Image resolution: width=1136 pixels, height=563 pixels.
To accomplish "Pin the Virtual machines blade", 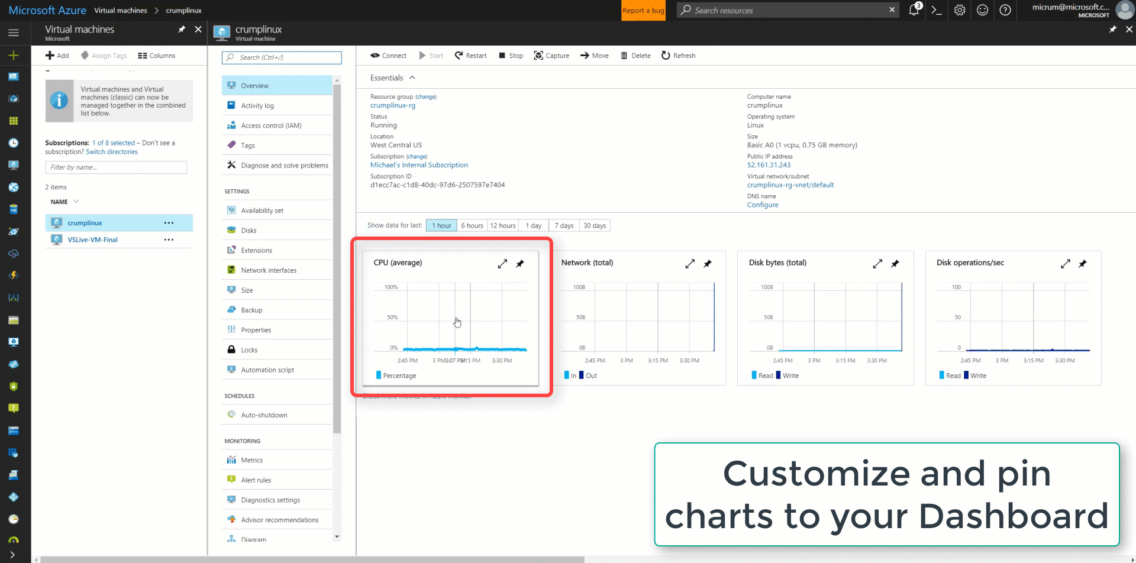I will click(182, 29).
